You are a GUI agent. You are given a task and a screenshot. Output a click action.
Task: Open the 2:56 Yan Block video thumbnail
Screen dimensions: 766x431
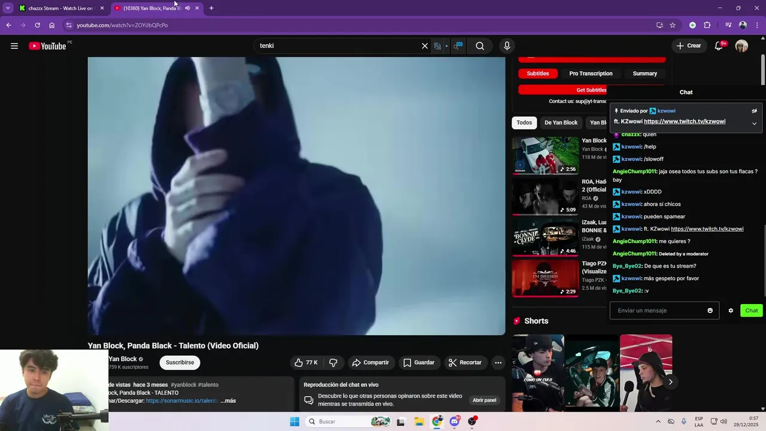click(x=545, y=156)
